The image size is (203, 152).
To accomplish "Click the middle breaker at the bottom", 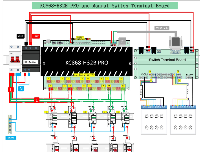I will (94, 144).
